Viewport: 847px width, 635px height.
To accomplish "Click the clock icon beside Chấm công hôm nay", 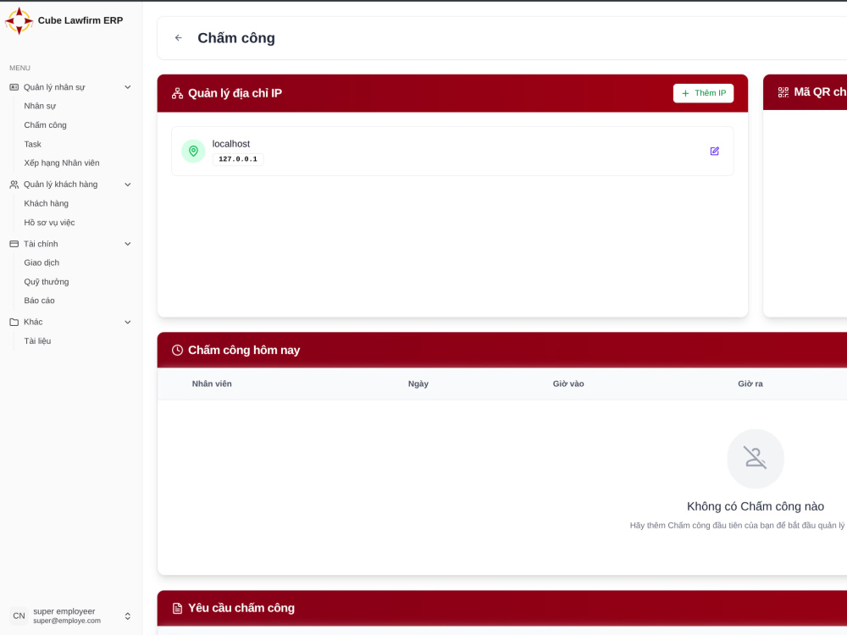I will tap(177, 350).
